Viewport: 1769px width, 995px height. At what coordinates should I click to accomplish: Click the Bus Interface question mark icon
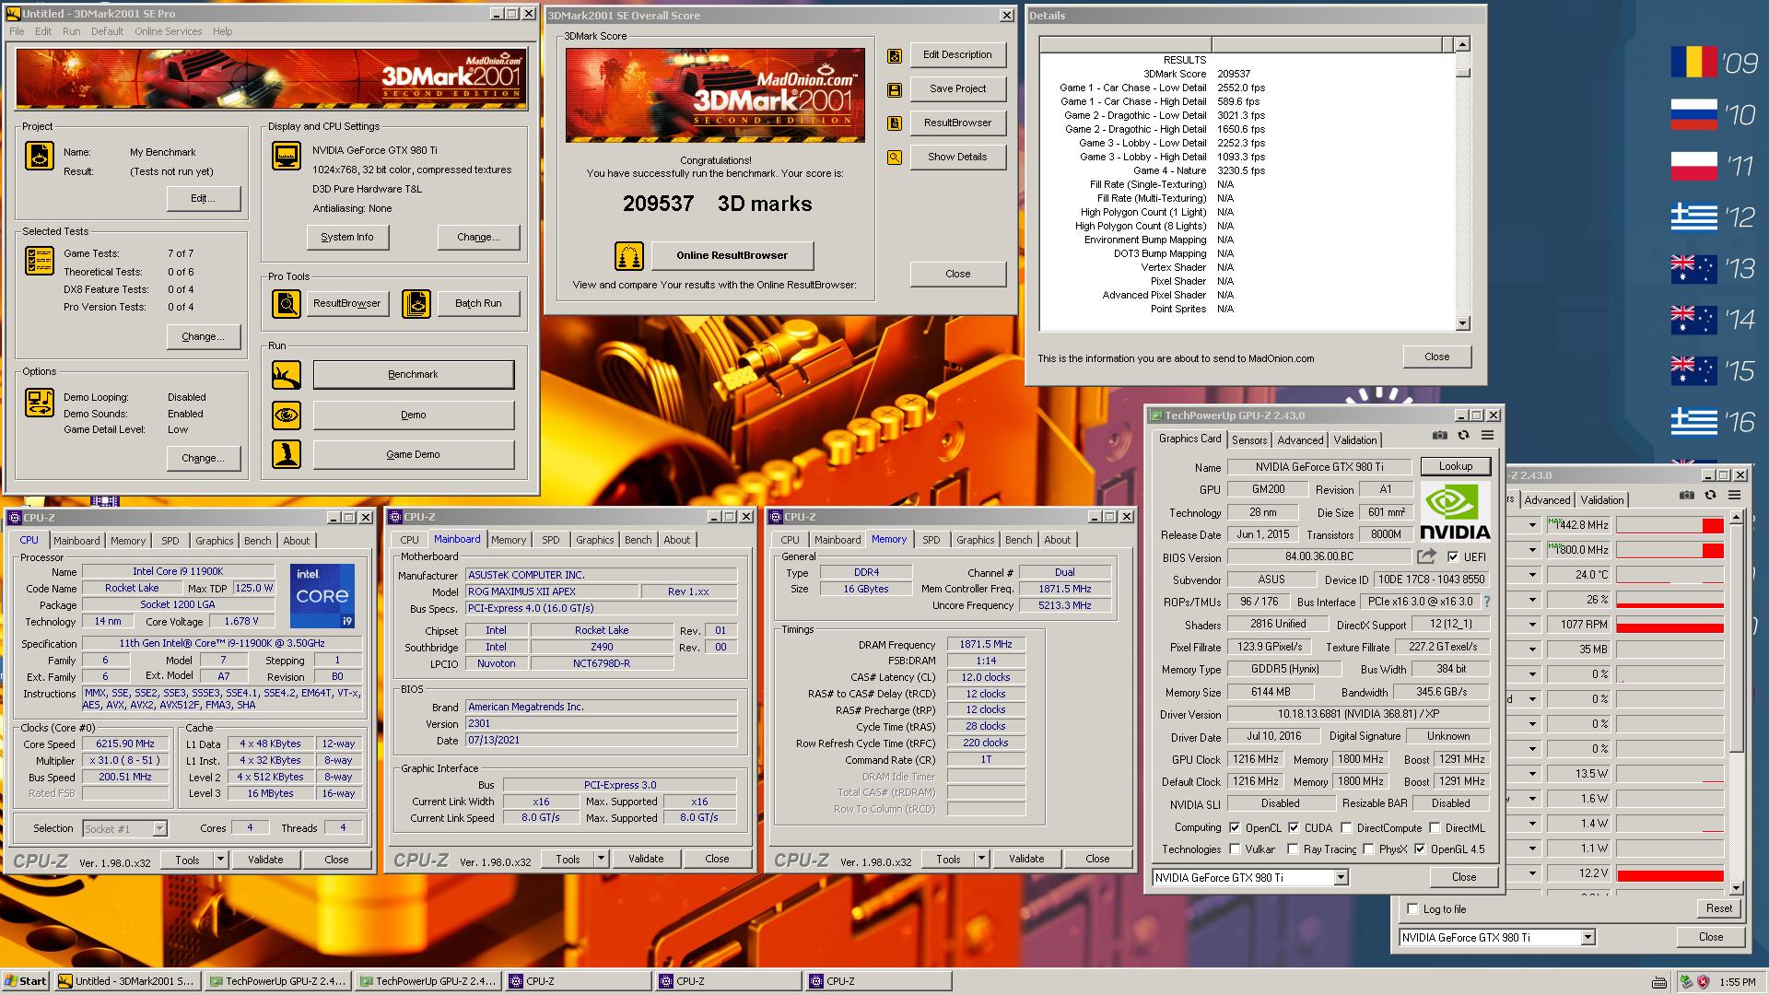pyautogui.click(x=1486, y=602)
